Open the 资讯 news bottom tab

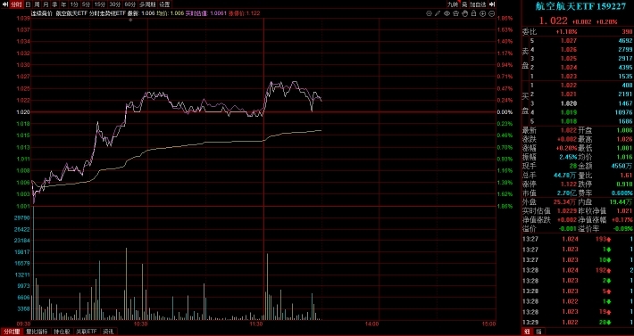point(108,332)
